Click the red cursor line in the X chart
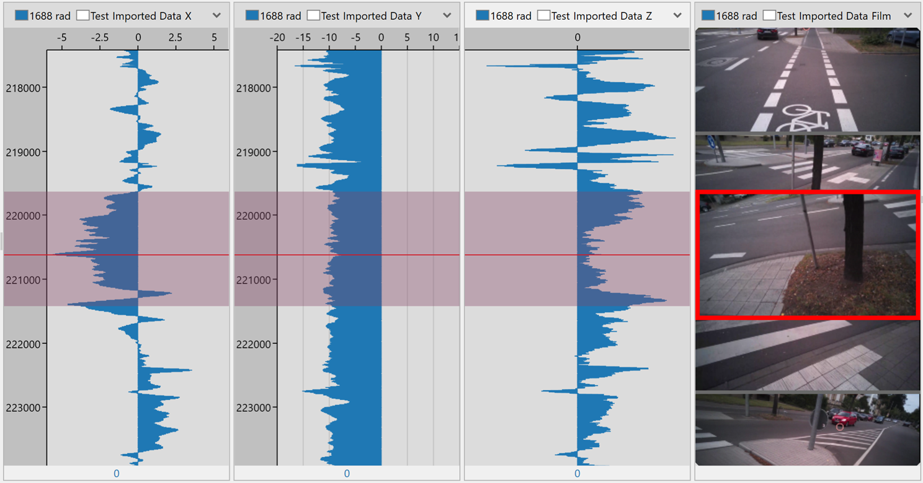Screen dimensions: 923x483 coord(117,255)
